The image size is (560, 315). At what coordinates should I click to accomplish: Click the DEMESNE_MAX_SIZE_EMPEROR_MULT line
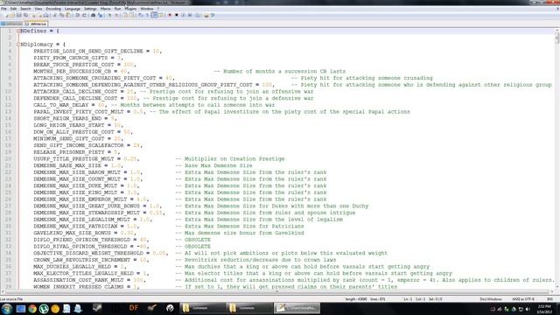point(179,199)
